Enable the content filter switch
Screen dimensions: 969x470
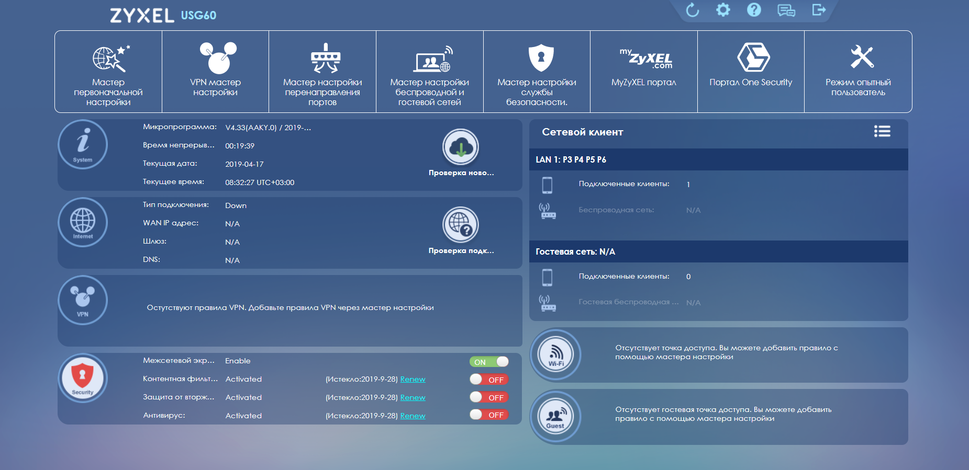pos(489,380)
